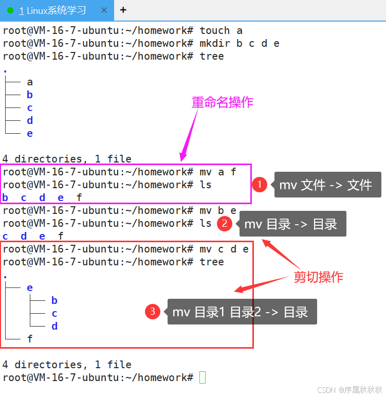This screenshot has height=397, width=386.
Task: Click file 'f' in second tree output
Action: 30,339
